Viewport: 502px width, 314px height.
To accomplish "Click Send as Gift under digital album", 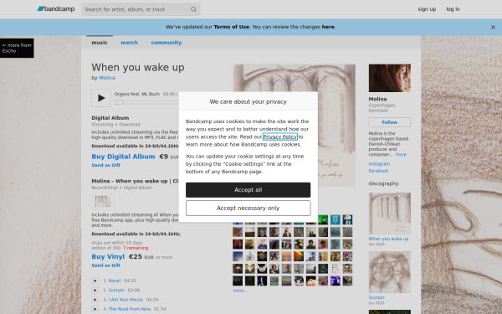I will (106, 165).
